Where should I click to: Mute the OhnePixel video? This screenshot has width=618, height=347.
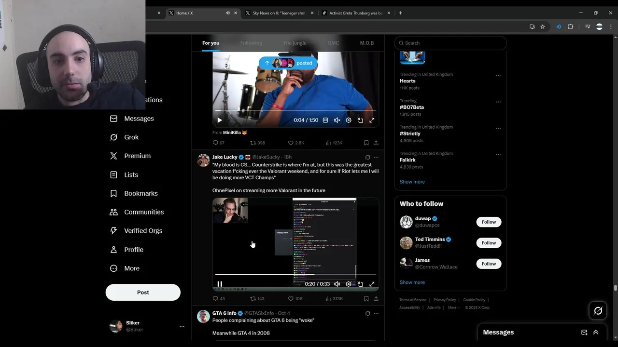tap(337, 284)
